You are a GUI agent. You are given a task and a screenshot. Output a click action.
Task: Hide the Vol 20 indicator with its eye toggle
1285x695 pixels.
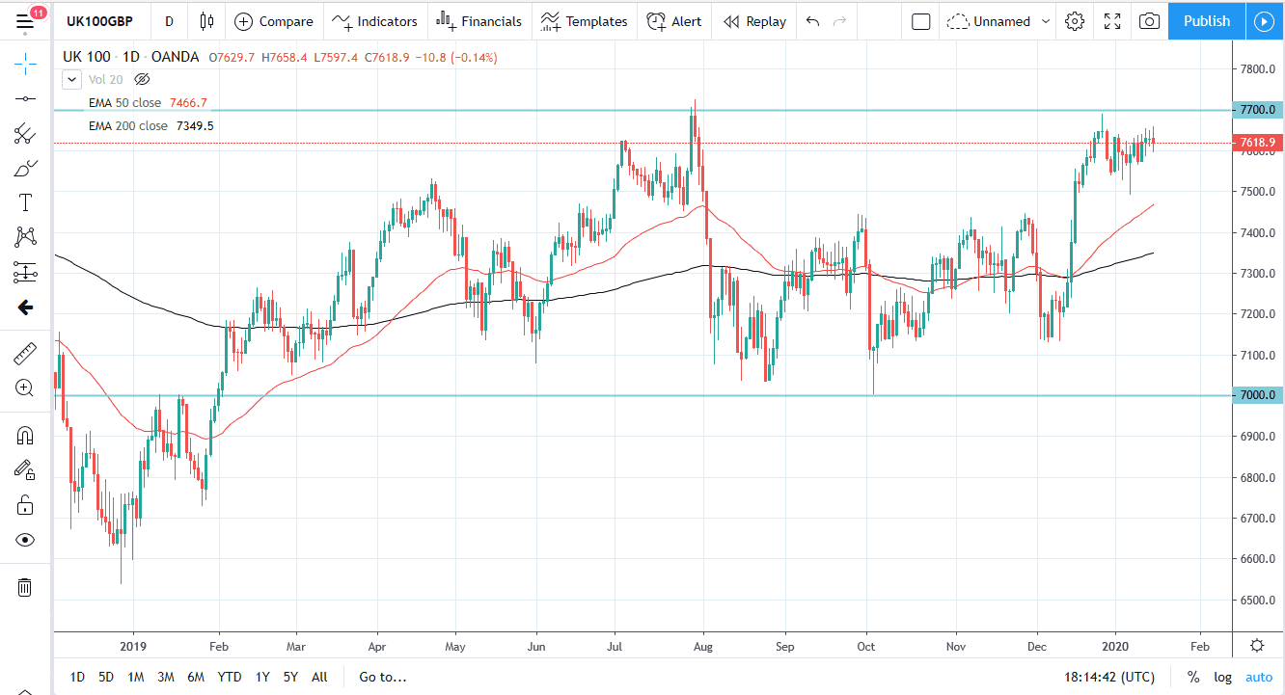[142, 79]
